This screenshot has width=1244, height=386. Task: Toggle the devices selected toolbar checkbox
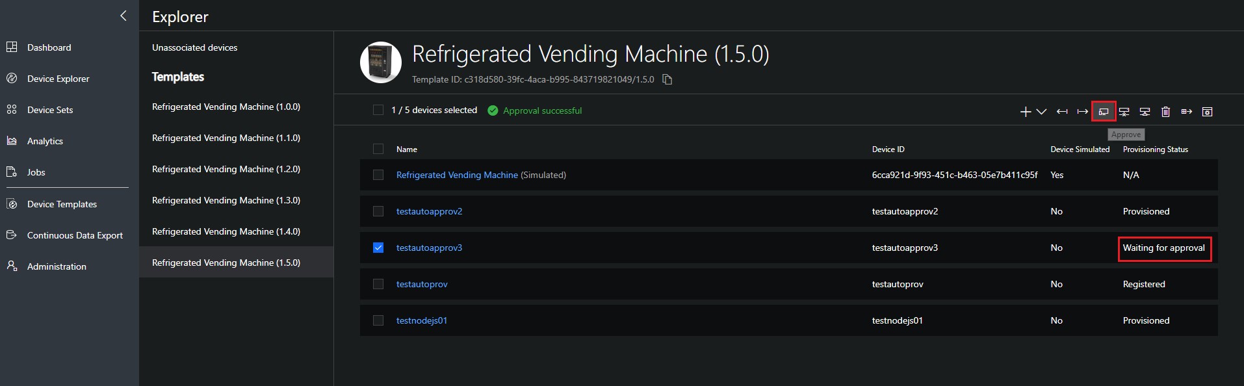click(x=378, y=110)
